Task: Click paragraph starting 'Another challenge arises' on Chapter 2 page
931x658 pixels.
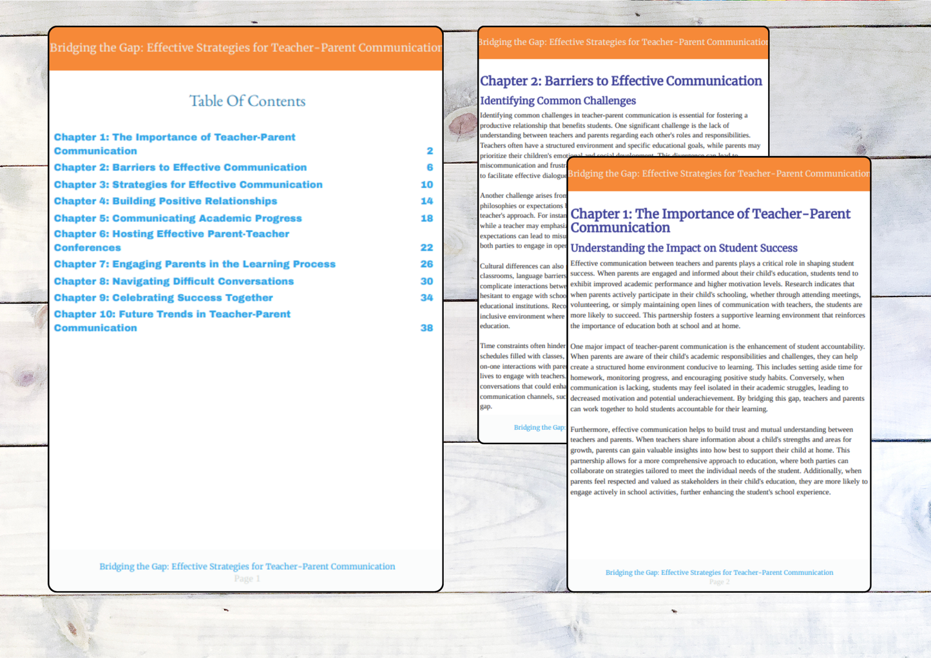Action: [523, 220]
